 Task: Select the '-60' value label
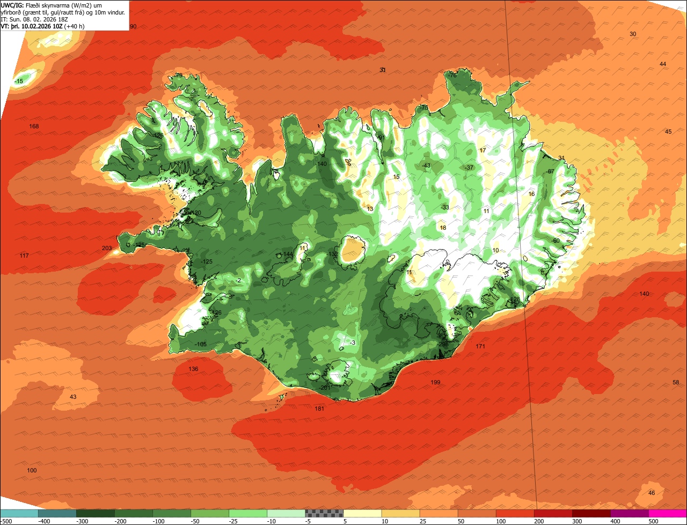click(x=555, y=240)
